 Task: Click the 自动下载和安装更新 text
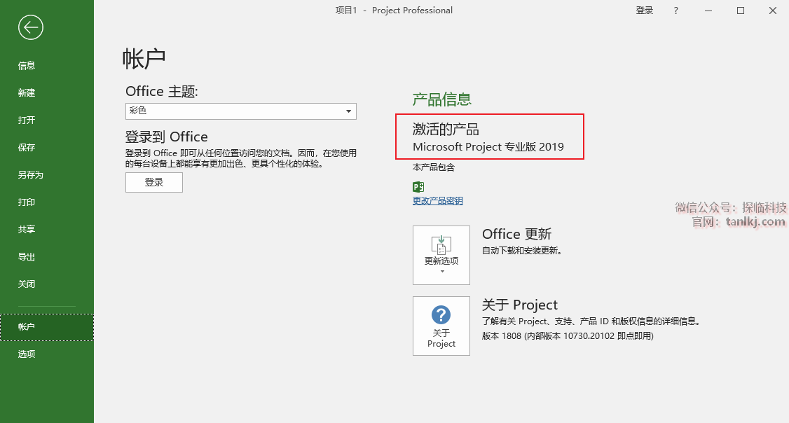(522, 251)
